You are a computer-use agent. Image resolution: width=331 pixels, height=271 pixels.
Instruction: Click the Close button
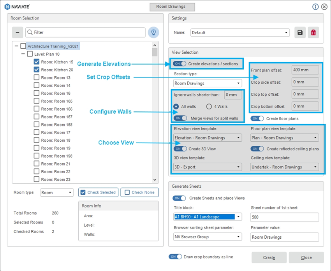[306, 257]
